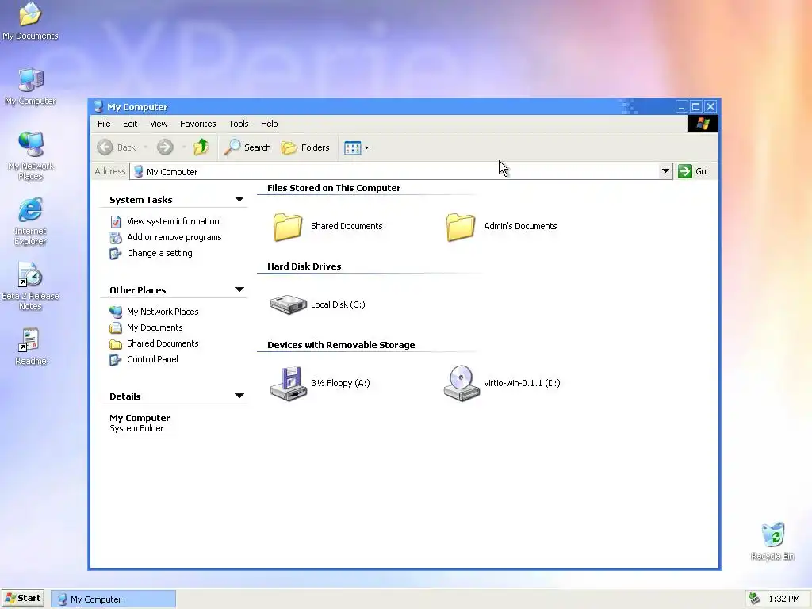Image resolution: width=812 pixels, height=609 pixels.
Task: Click the taskbar clock 1:32 PM
Action: pos(784,599)
